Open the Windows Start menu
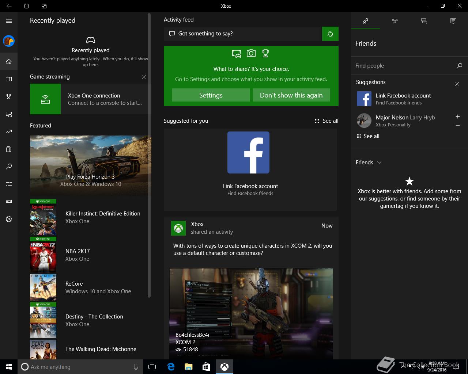Viewport: 468px width, 374px height. (9, 367)
